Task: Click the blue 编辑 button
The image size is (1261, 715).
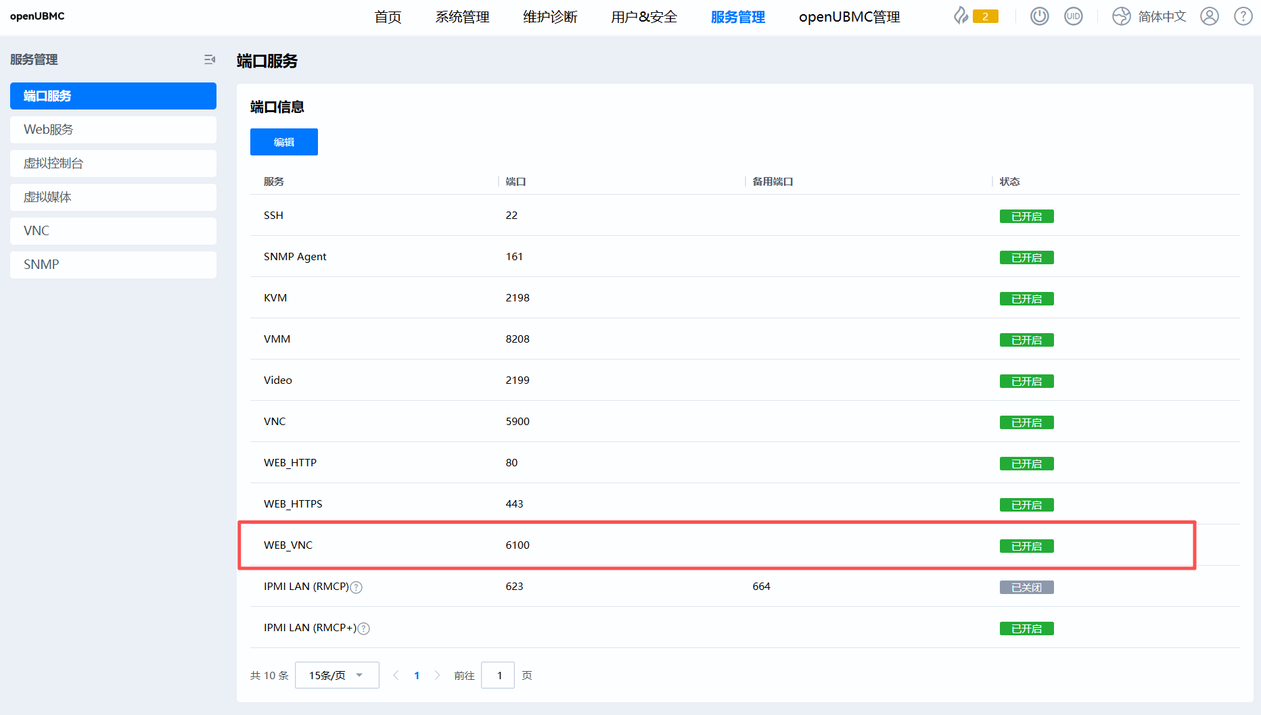Action: [x=283, y=142]
